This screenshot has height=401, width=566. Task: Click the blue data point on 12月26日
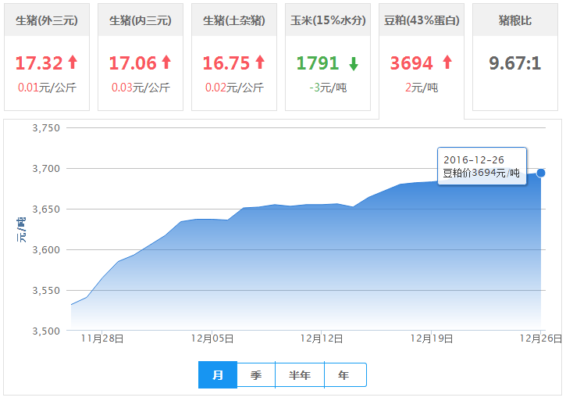541,174
